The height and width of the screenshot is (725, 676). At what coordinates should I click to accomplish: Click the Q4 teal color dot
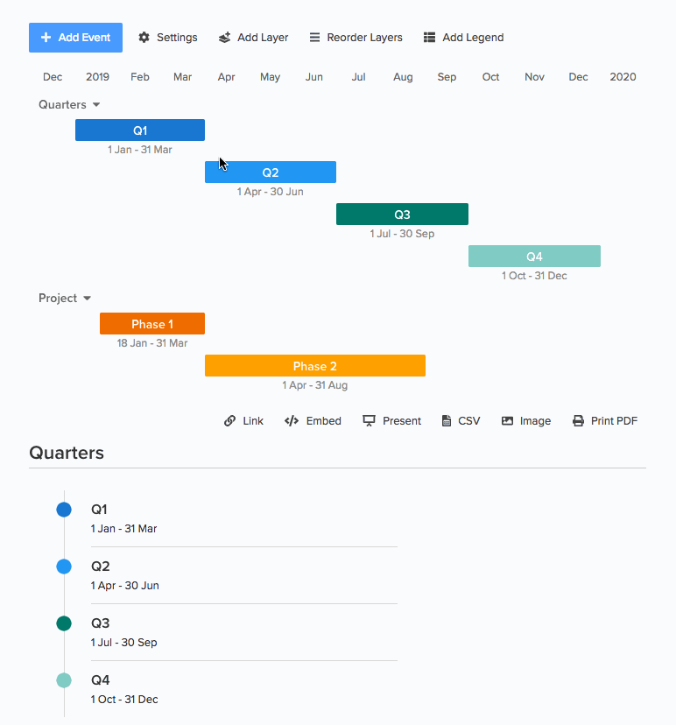[64, 680]
